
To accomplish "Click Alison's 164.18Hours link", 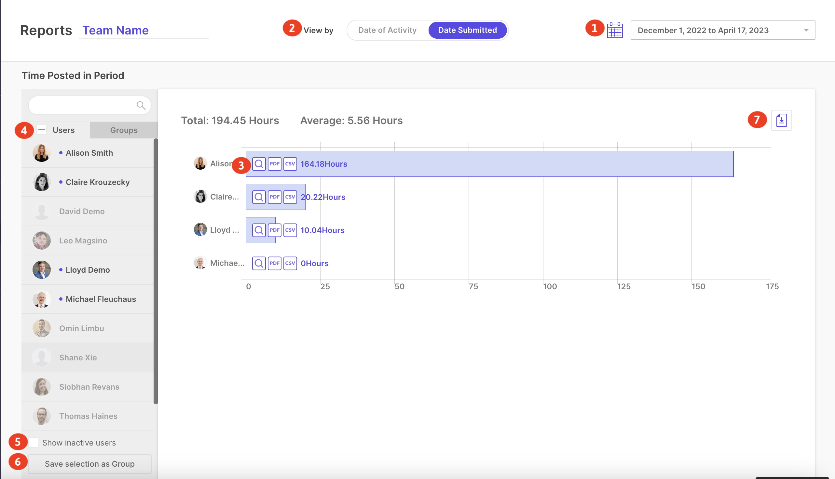I will click(x=324, y=164).
